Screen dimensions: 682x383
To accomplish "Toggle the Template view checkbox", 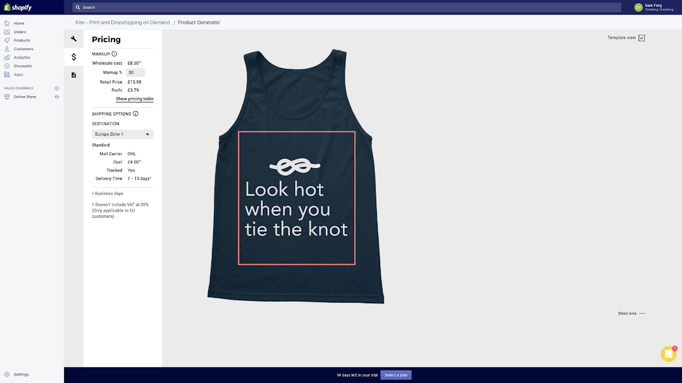I will click(x=642, y=38).
